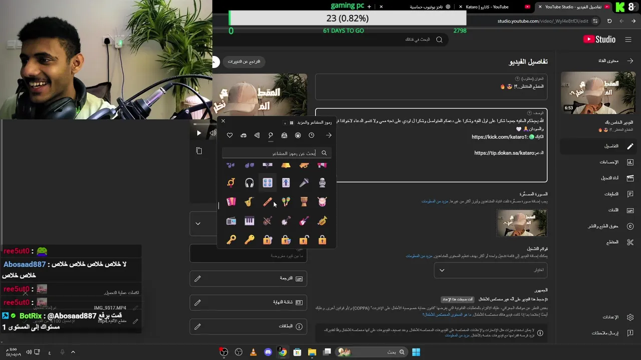
Task: Pick the electric guitar emoji
Action: (x=304, y=220)
